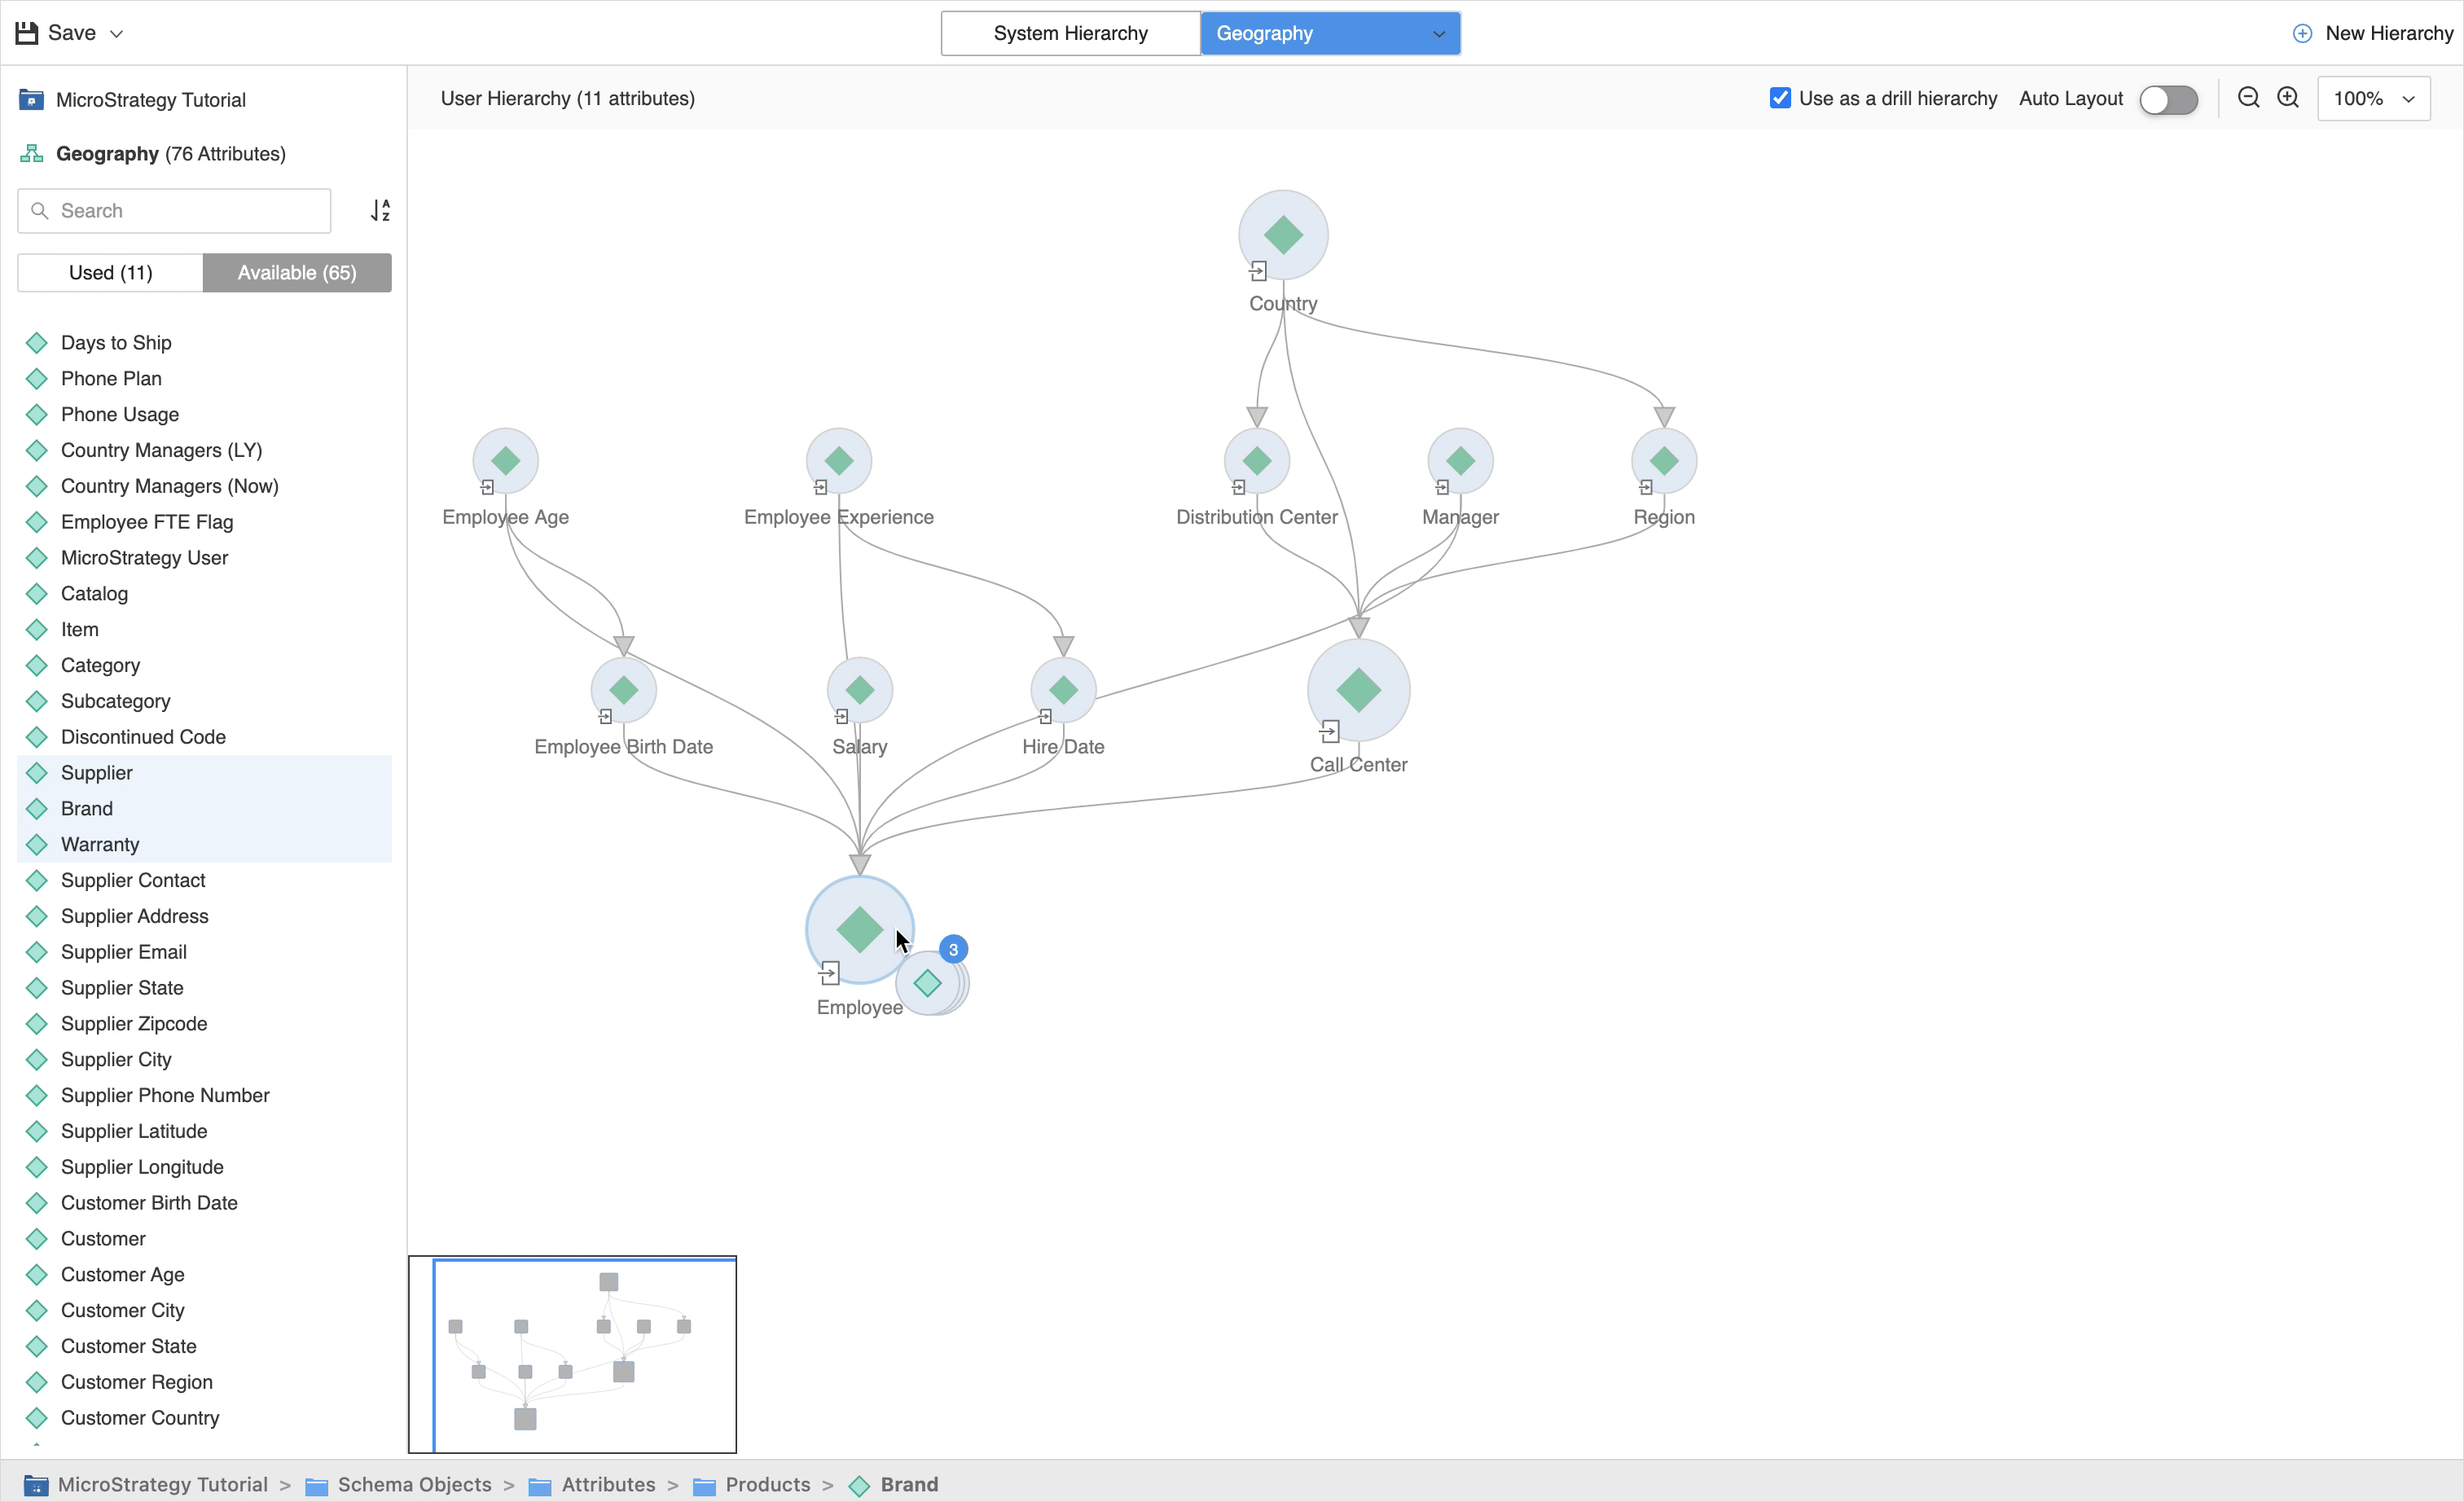Select the Call Center attribute node
The width and height of the screenshot is (2464, 1502).
(x=1358, y=689)
